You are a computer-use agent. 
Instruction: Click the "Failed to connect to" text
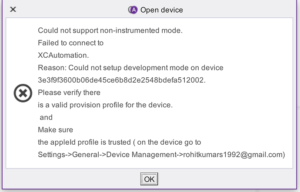(70, 43)
